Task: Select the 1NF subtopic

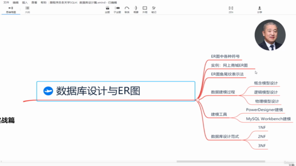Action: click(x=262, y=127)
